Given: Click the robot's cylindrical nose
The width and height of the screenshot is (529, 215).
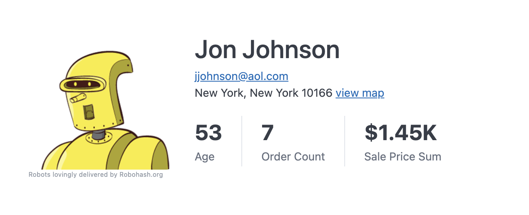Looking at the screenshot, I should point(78,98).
